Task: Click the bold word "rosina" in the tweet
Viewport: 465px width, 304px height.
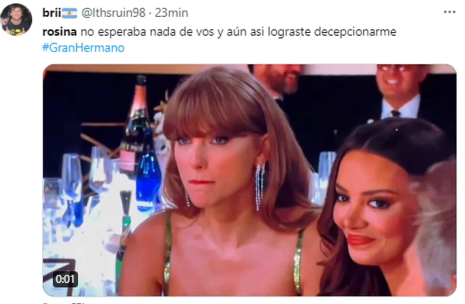Action: [x=59, y=32]
